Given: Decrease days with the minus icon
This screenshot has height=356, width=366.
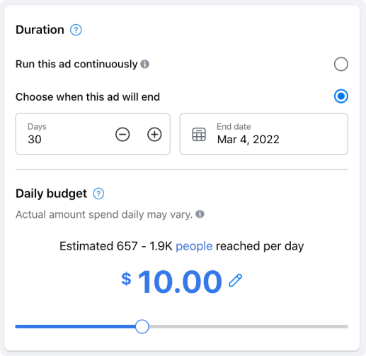Looking at the screenshot, I should pos(122,135).
